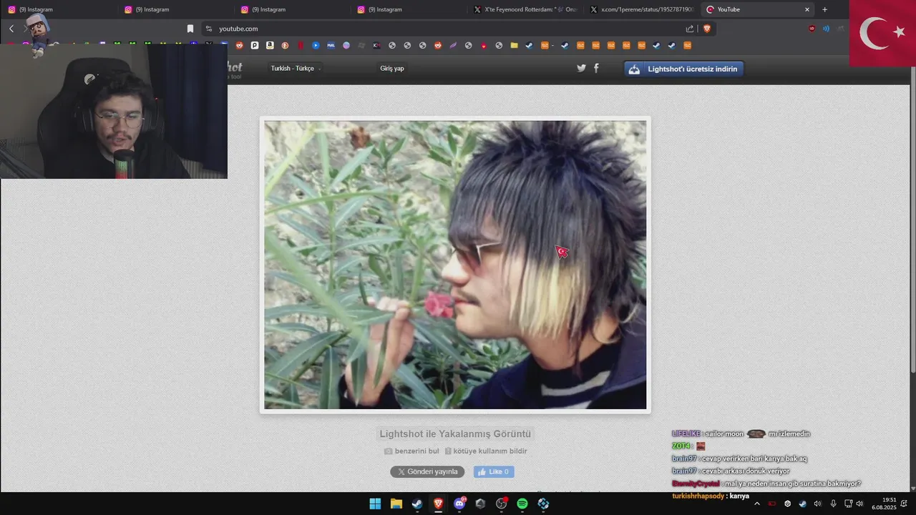Open the yellow folder bookmark
916x515 pixels.
[x=514, y=45]
